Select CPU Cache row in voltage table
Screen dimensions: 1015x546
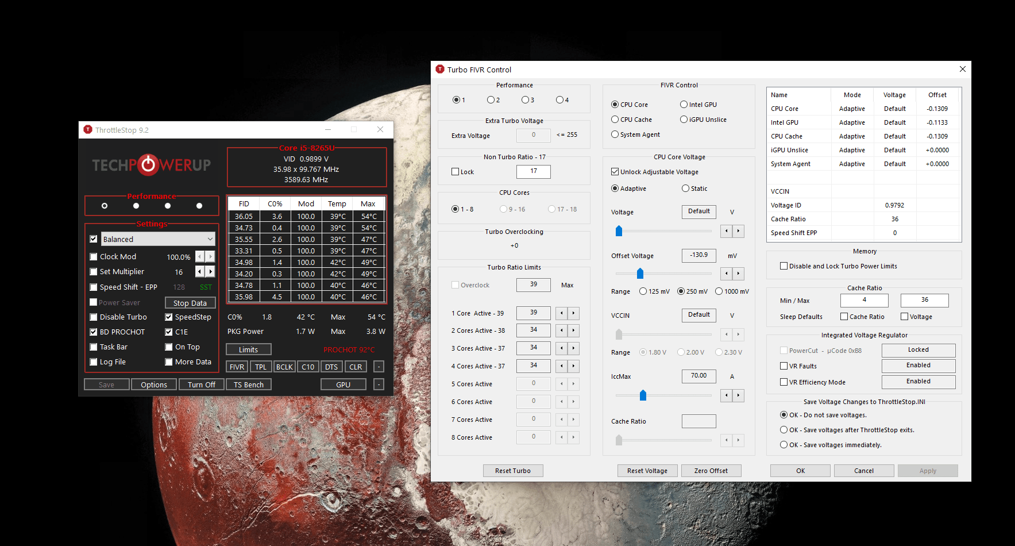pyautogui.click(x=864, y=136)
